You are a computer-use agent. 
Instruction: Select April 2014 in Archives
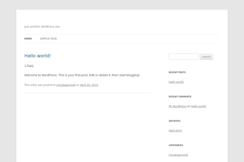point(175,130)
